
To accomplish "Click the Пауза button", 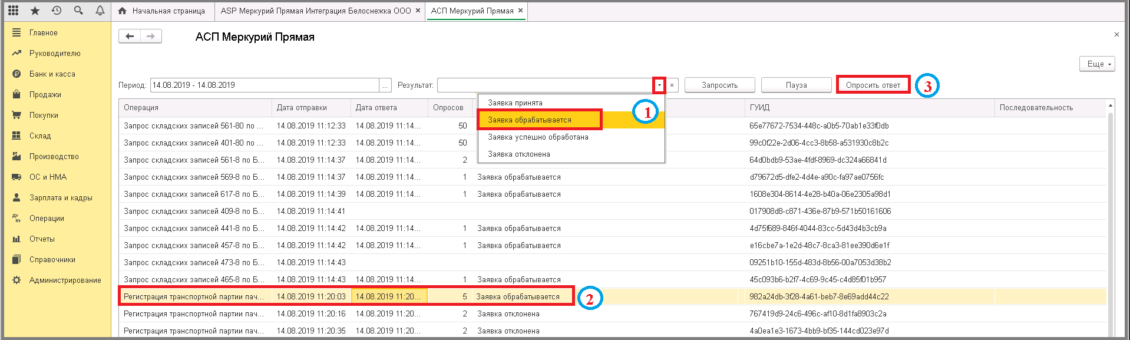I will [x=796, y=85].
